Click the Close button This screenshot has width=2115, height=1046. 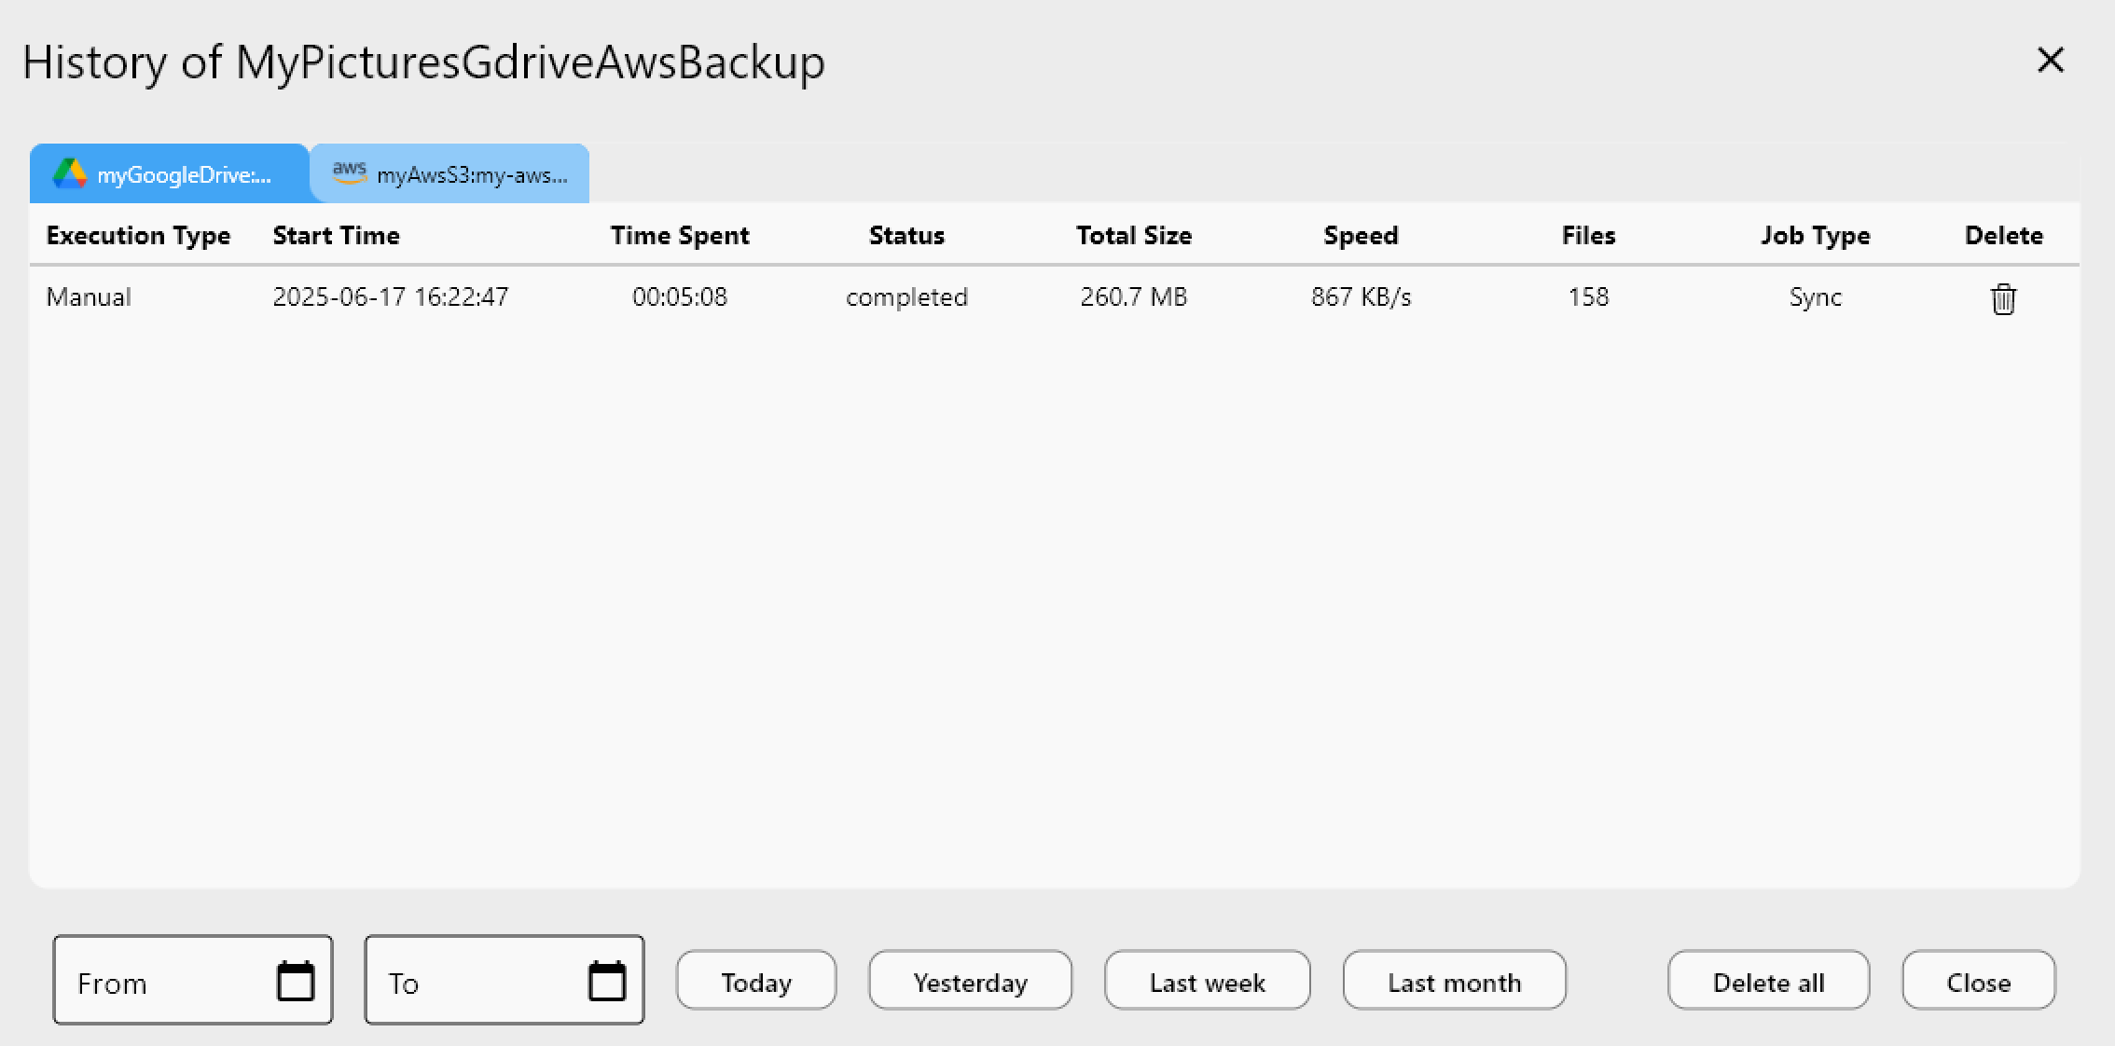pyautogui.click(x=1978, y=981)
